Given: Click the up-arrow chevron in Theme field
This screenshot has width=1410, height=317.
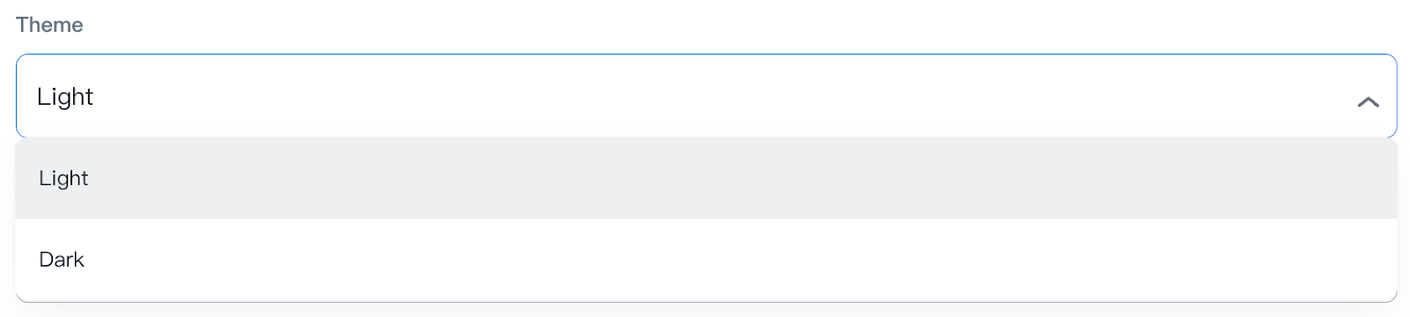Looking at the screenshot, I should click(1368, 102).
